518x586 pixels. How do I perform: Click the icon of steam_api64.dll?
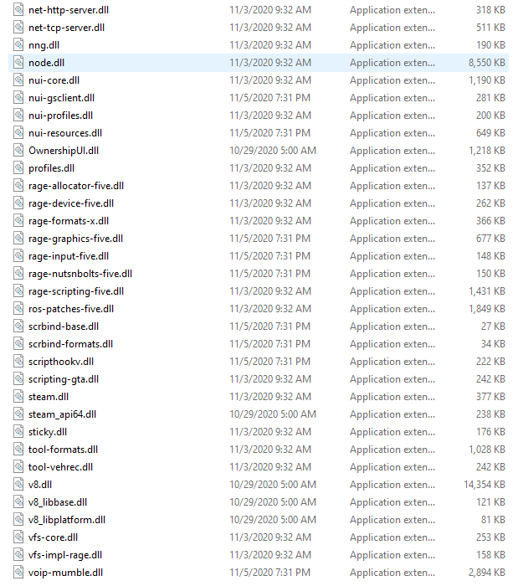coord(18,414)
